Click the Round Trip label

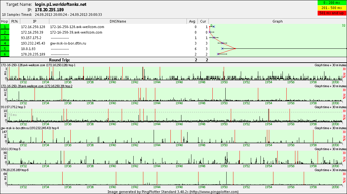tap(59, 60)
